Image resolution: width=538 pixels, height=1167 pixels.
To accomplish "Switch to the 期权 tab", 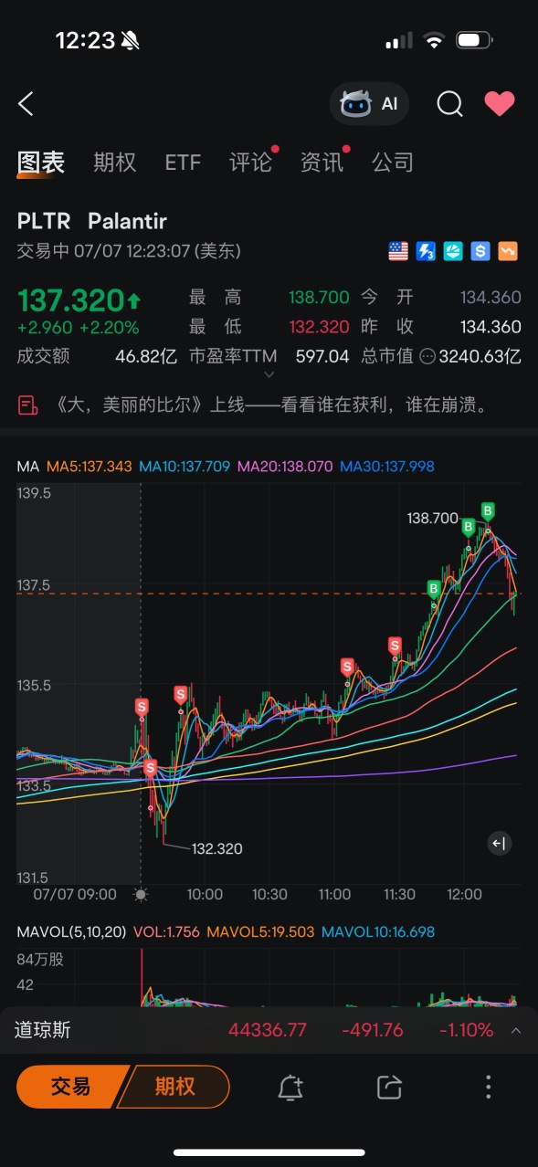I will pos(115,163).
